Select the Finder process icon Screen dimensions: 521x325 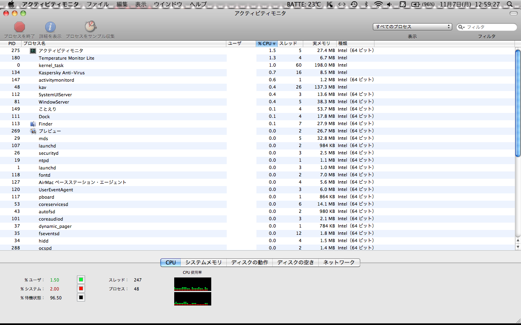(33, 124)
